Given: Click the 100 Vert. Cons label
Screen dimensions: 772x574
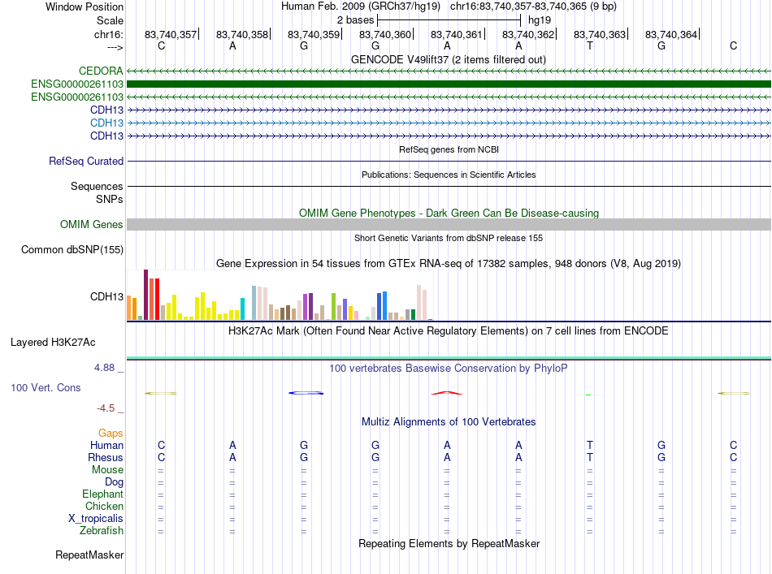Looking at the screenshot, I should pyautogui.click(x=46, y=387).
